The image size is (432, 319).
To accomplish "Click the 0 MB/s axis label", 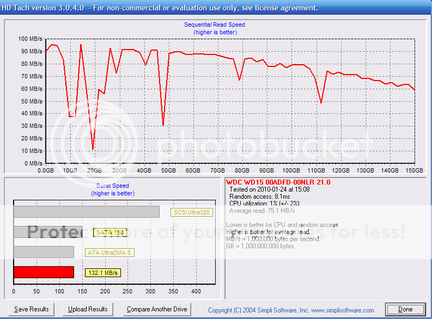I will [33, 163].
